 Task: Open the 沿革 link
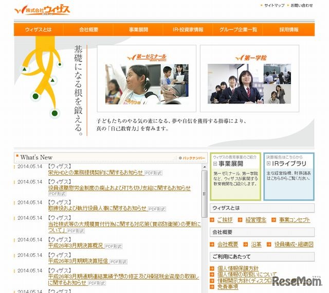(256, 244)
